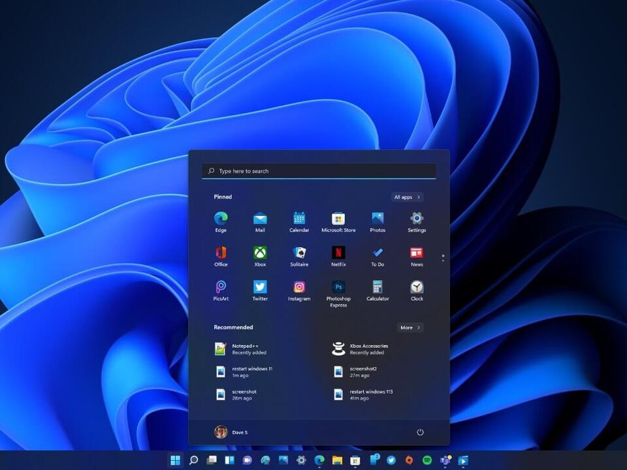Image resolution: width=627 pixels, height=470 pixels.
Task: Click Dave S profile picture
Action: [x=221, y=432]
